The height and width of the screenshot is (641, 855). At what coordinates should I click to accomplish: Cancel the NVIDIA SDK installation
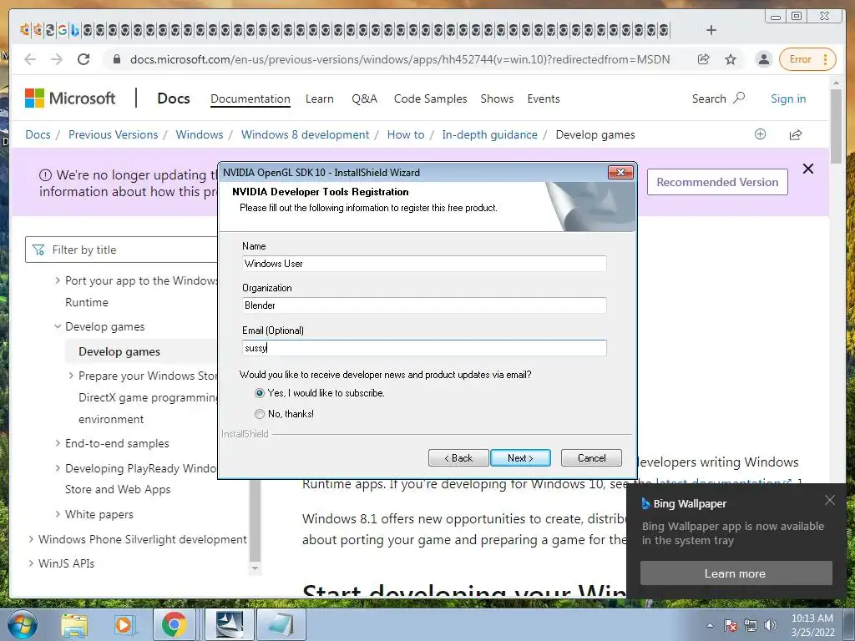click(x=591, y=458)
